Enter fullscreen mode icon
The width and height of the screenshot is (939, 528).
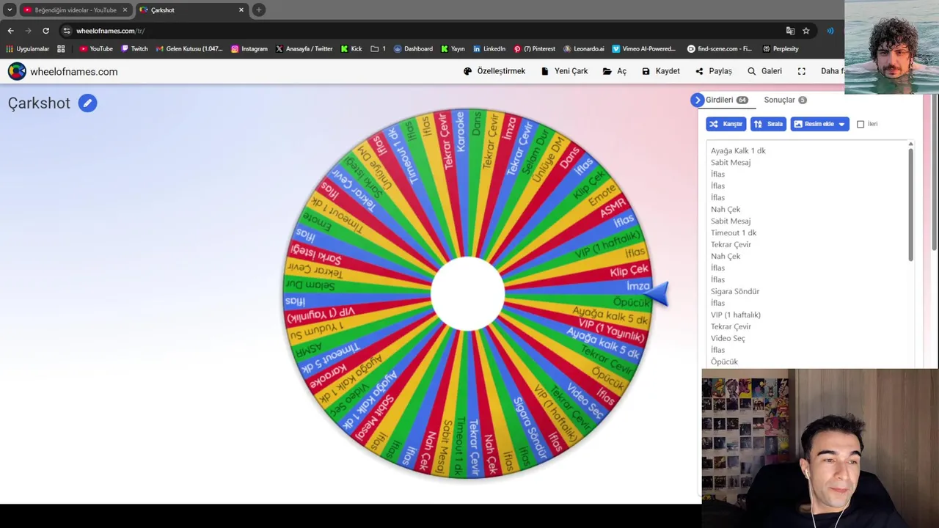tap(802, 71)
